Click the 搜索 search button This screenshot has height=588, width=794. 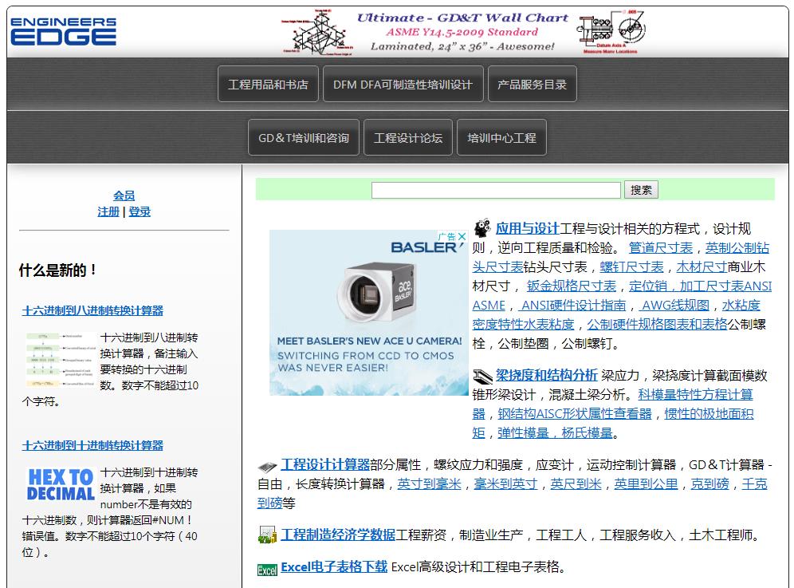coord(642,189)
